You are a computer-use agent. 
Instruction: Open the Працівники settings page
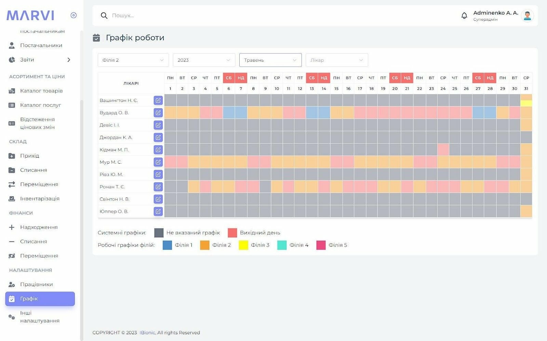point(36,284)
